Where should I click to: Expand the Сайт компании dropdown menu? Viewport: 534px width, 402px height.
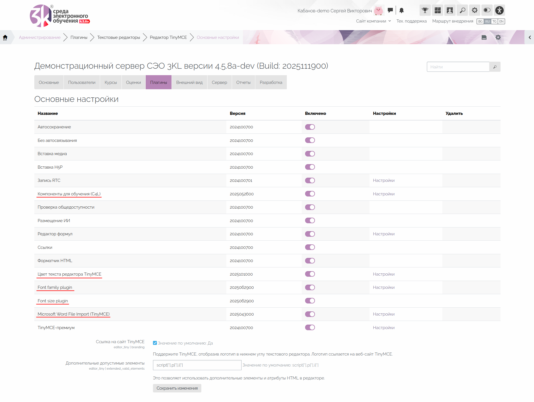(373, 21)
